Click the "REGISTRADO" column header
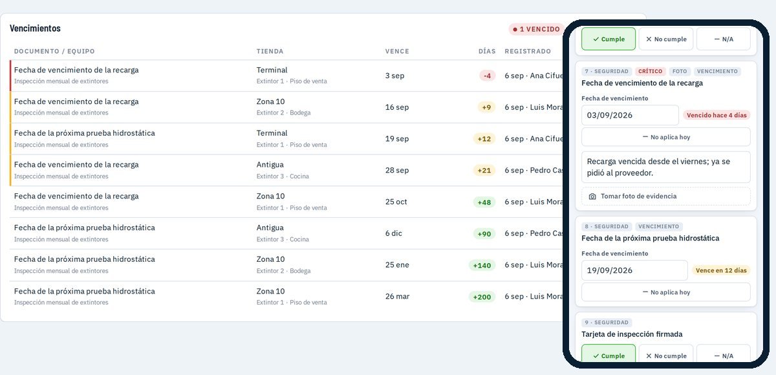 [x=528, y=51]
